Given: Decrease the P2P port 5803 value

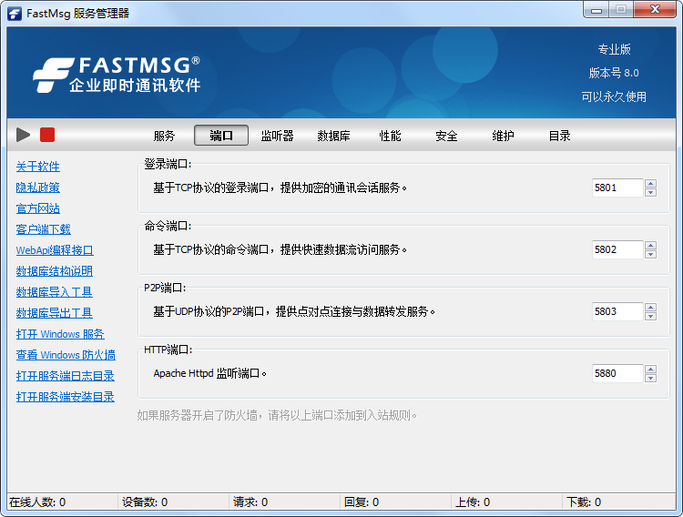Looking at the screenshot, I should 651,316.
